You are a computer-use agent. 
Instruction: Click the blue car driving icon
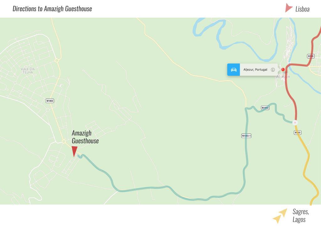234,70
